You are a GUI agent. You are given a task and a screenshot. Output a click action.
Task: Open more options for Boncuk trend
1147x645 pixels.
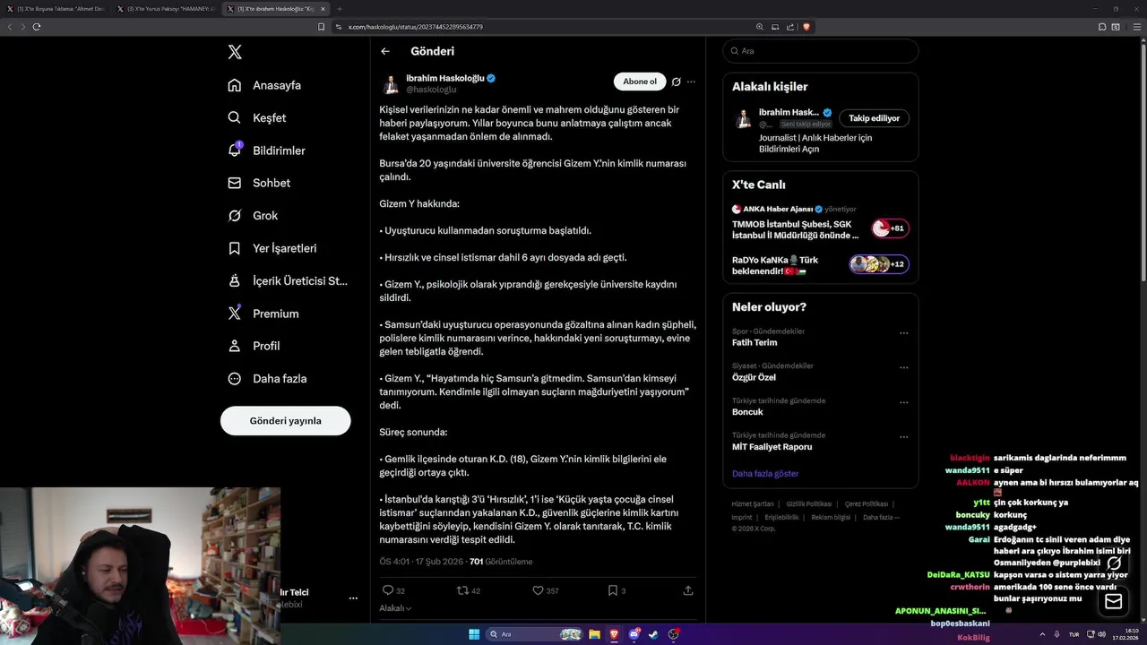903,402
